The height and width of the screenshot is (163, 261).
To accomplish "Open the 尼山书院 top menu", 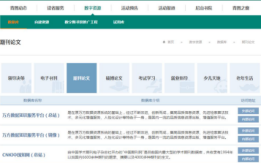I will [204, 8].
